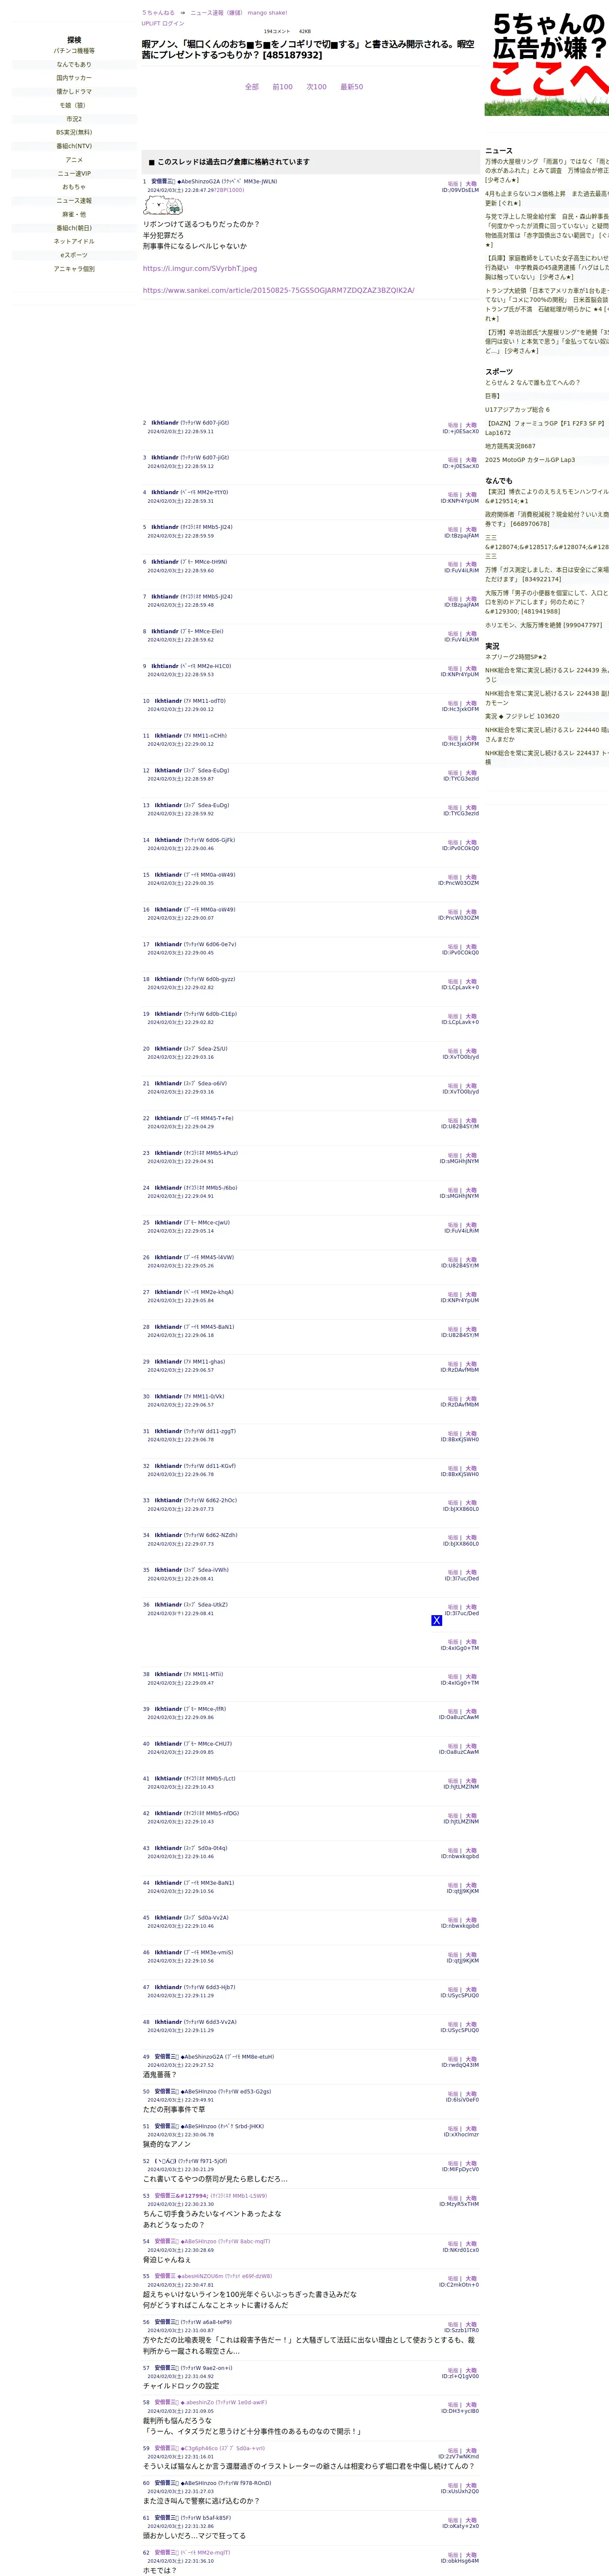Viewport: 609px width, 2576px height.
Task: Click 大砲 link on post 1
Action: pyautogui.click(x=471, y=184)
